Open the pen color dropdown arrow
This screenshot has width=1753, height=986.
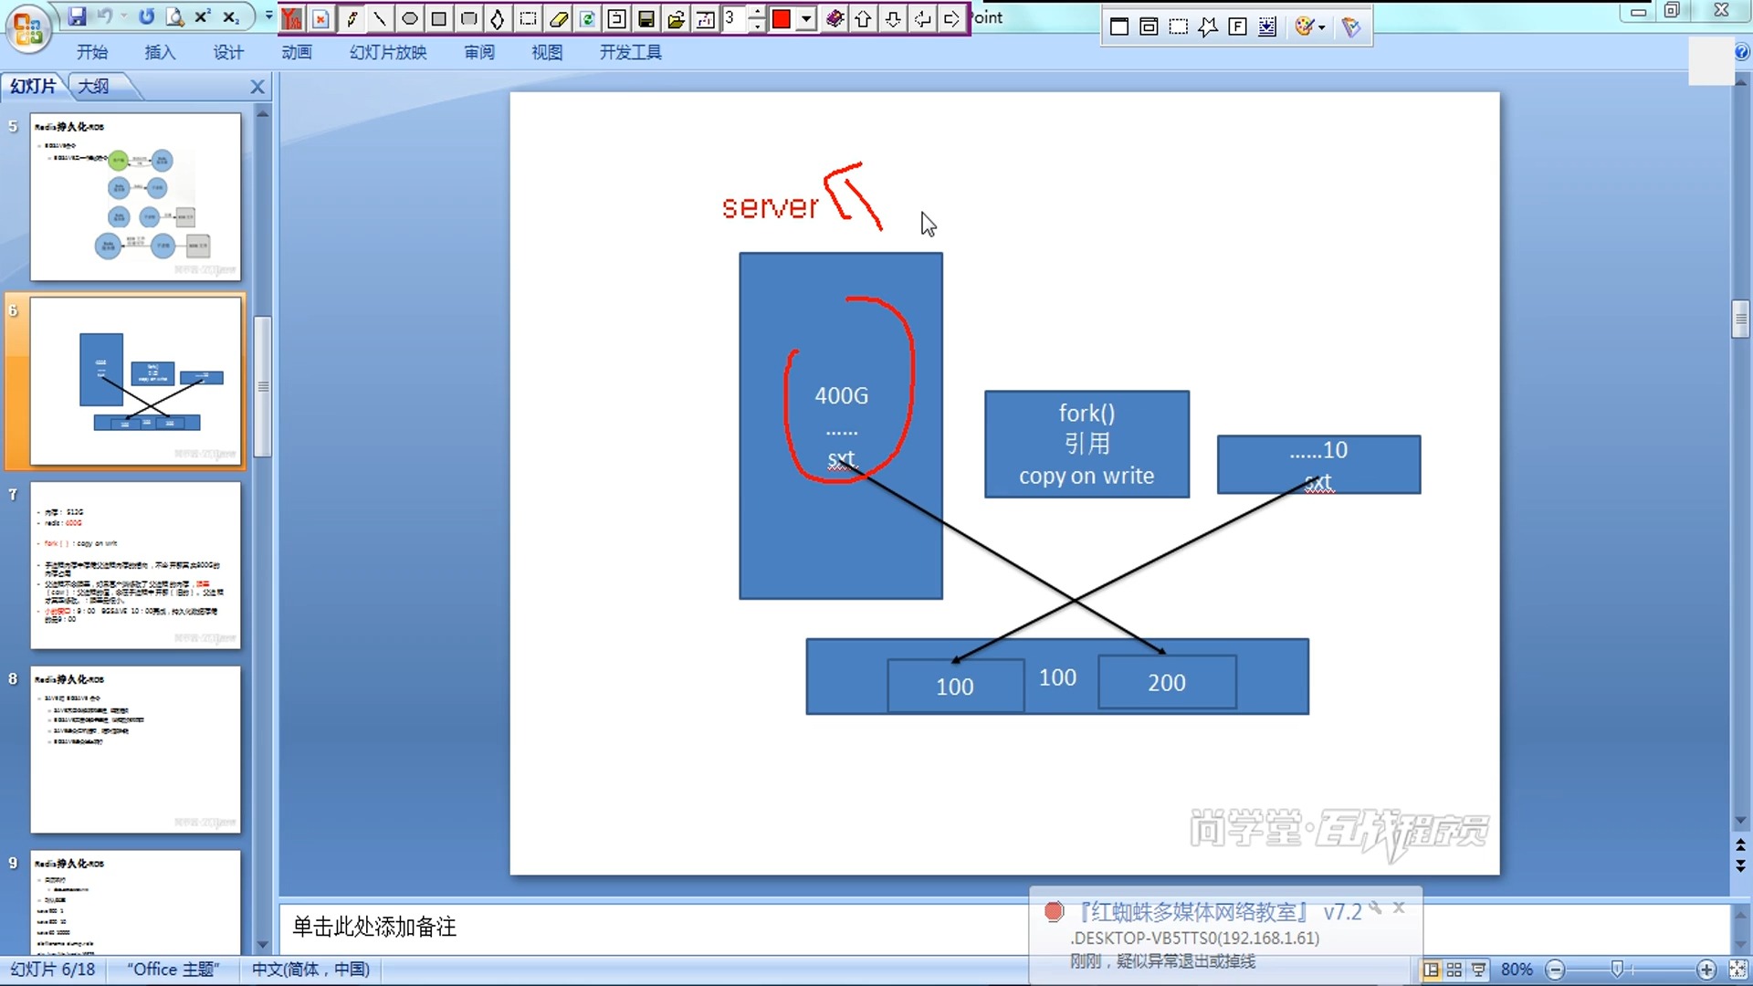[806, 19]
